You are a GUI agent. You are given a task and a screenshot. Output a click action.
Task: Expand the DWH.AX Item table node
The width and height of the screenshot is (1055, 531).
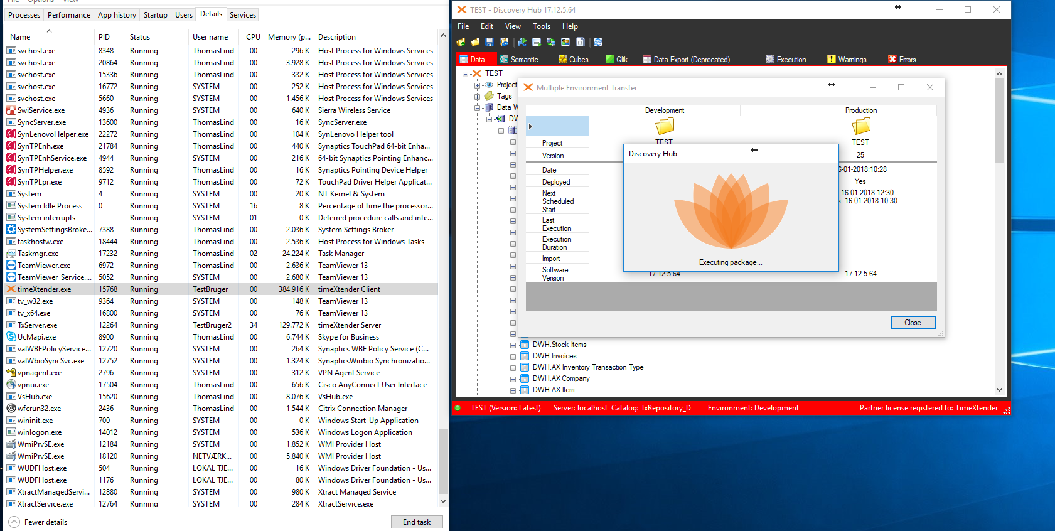(x=513, y=390)
